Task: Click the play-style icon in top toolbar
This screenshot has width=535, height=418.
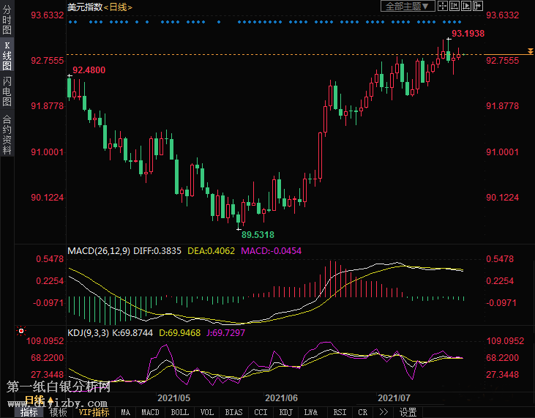Action: click(x=467, y=7)
